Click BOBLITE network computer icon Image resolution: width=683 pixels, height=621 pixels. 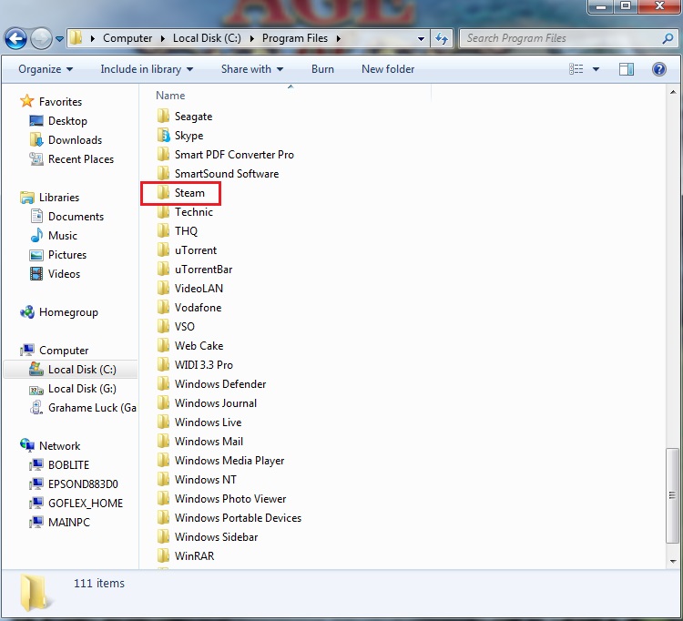(x=36, y=464)
